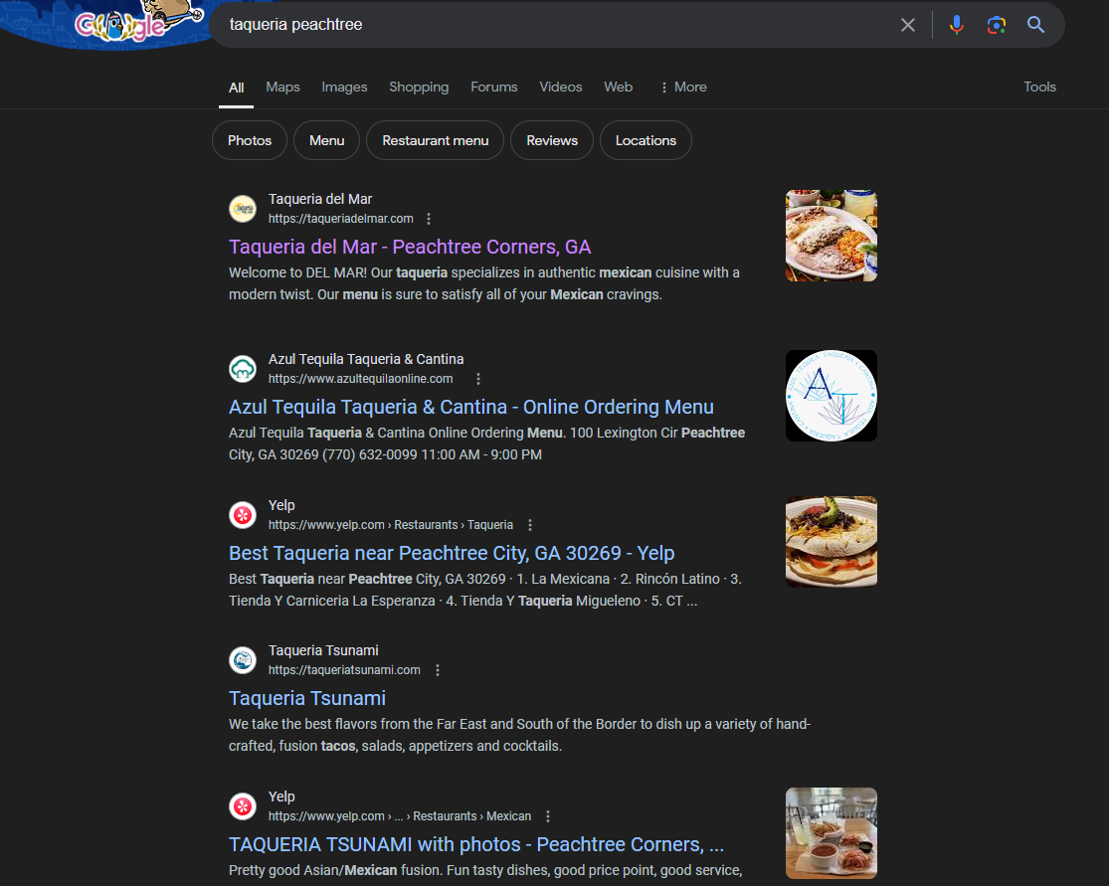The height and width of the screenshot is (886, 1109).
Task: Filter results by Menu chip
Action: [327, 140]
